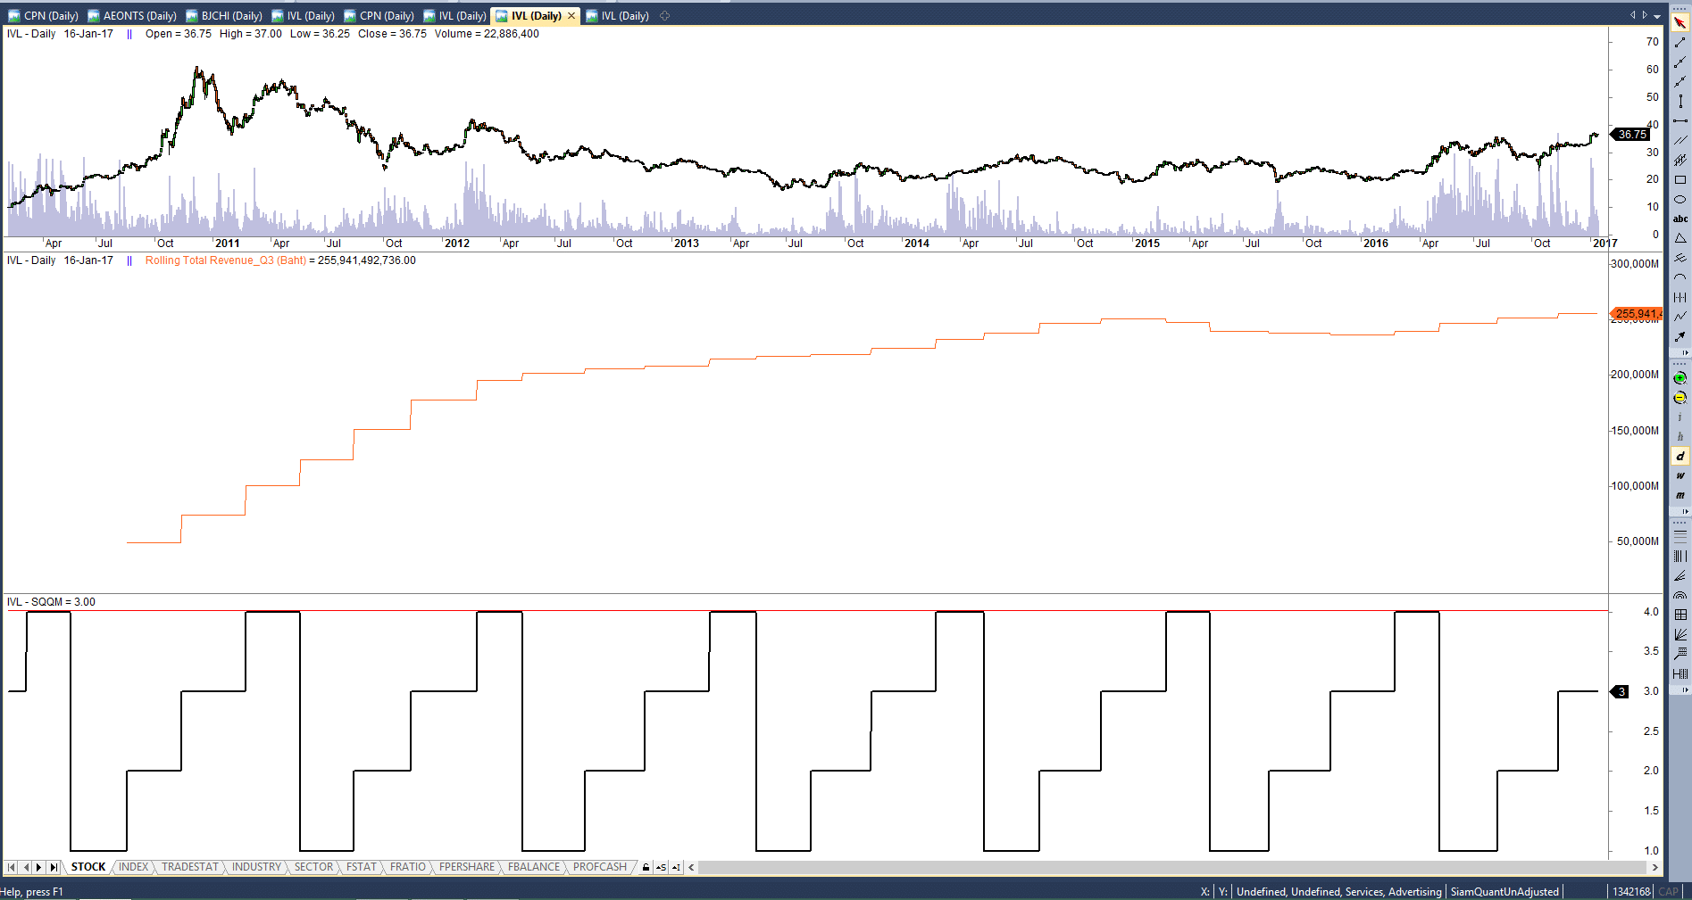The height and width of the screenshot is (900, 1692).
Task: Toggle daily interval 'd' button
Action: click(x=1679, y=456)
